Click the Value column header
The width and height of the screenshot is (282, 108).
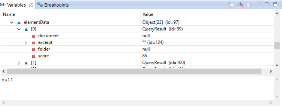[x=148, y=14]
